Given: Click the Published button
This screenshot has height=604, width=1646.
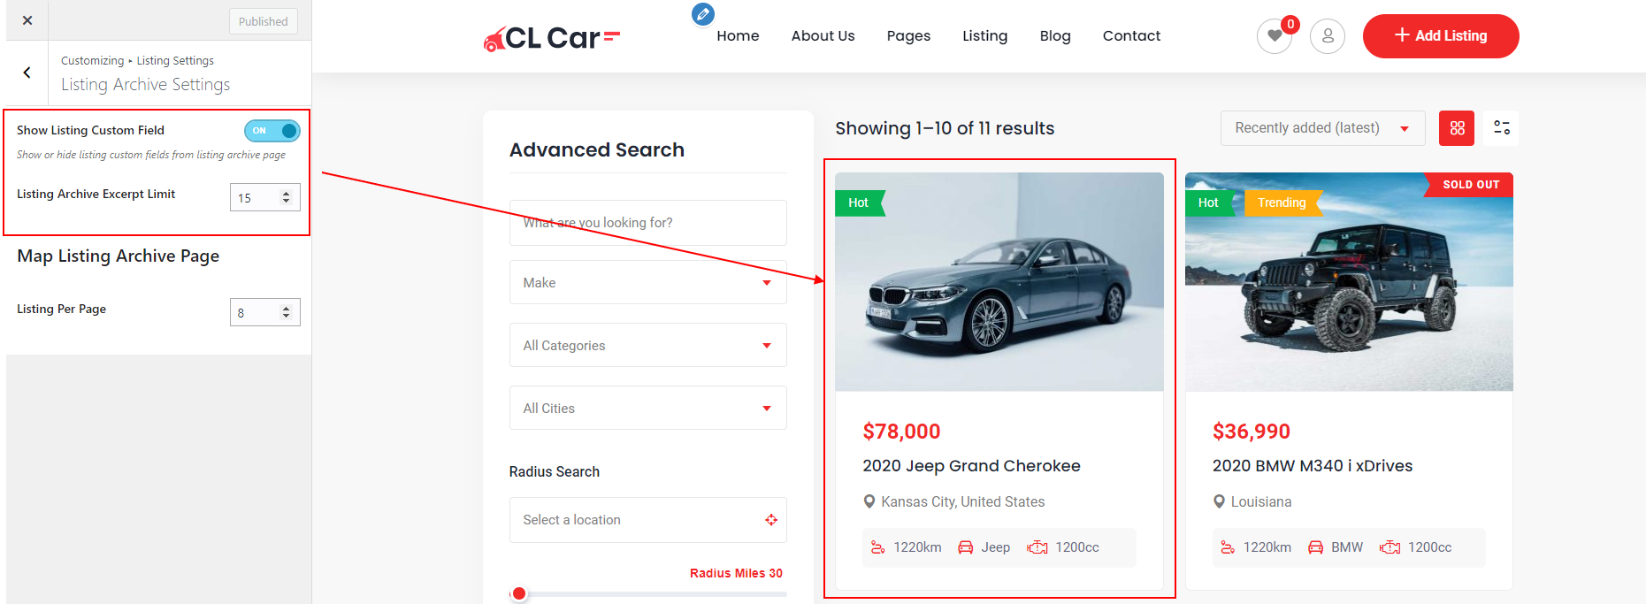Looking at the screenshot, I should click(264, 21).
